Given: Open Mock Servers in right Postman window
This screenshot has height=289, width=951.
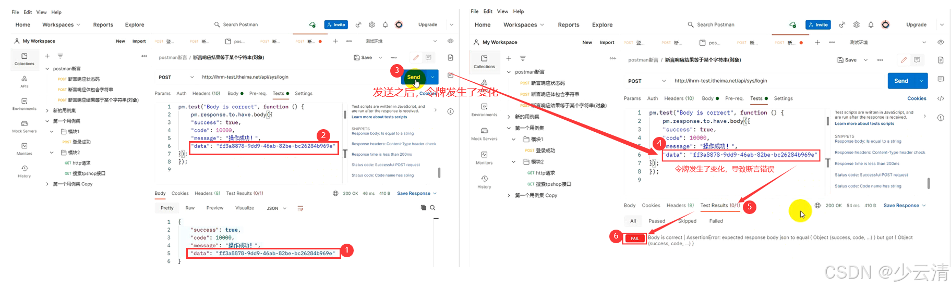Looking at the screenshot, I should [x=484, y=134].
